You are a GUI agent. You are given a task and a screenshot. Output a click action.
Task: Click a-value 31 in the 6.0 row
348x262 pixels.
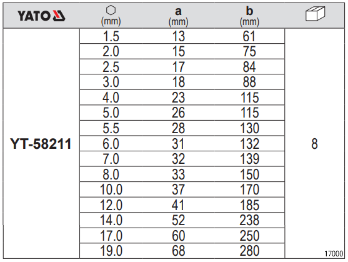pyautogui.click(x=178, y=144)
